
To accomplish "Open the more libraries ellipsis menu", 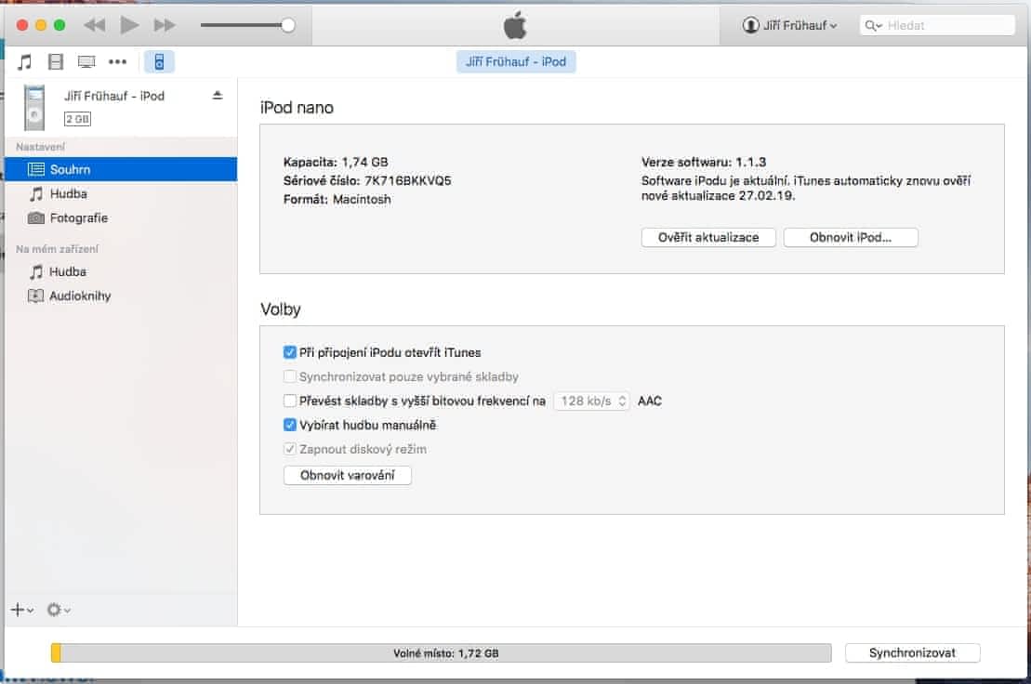I will (118, 61).
